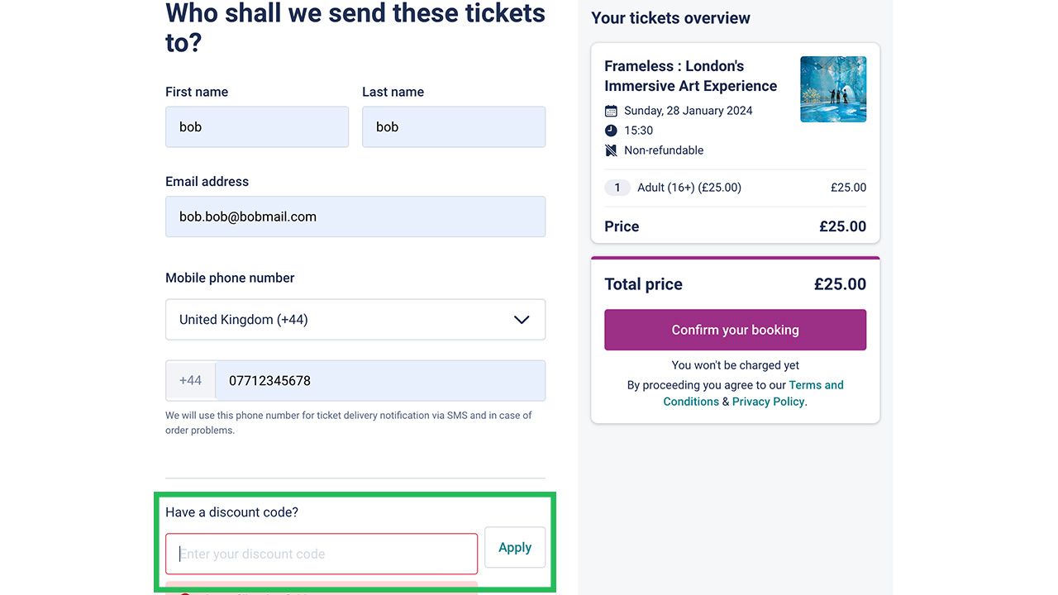
Task: Click the Non-refundable crossed-ticket icon
Action: pyautogui.click(x=611, y=150)
